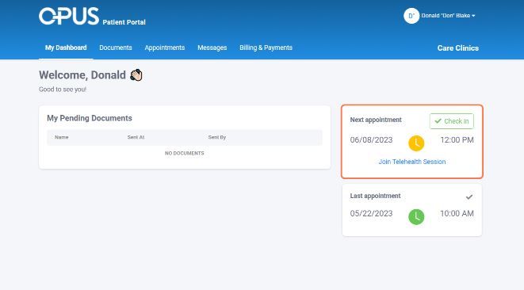524x290 pixels.
Task: Click the Sent By column header
Action: click(217, 137)
